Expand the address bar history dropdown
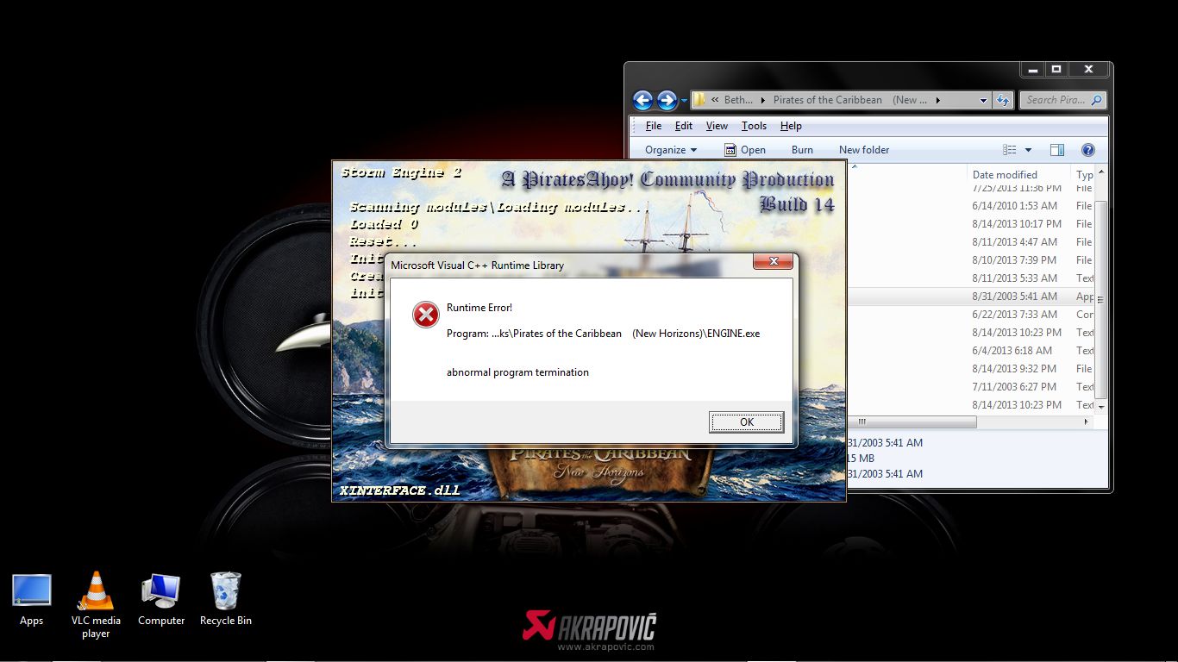This screenshot has width=1178, height=662. click(x=983, y=100)
